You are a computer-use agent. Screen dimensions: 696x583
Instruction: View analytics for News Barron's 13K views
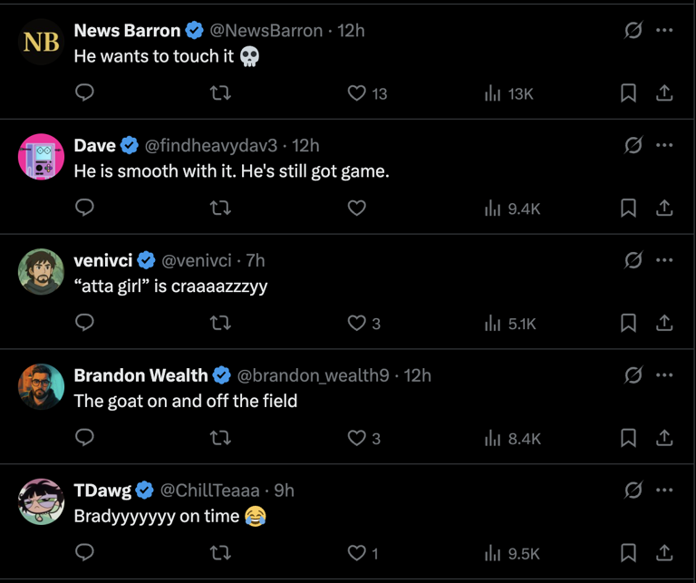pyautogui.click(x=509, y=93)
